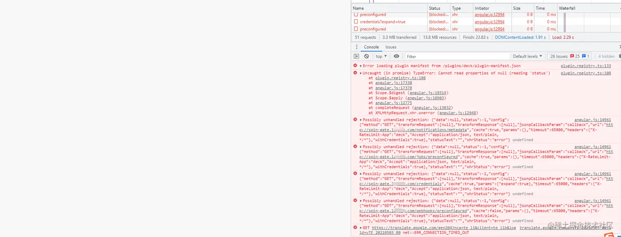Open angular.js:17330 stack trace link
The height and width of the screenshot is (237, 621).
tap(393, 83)
